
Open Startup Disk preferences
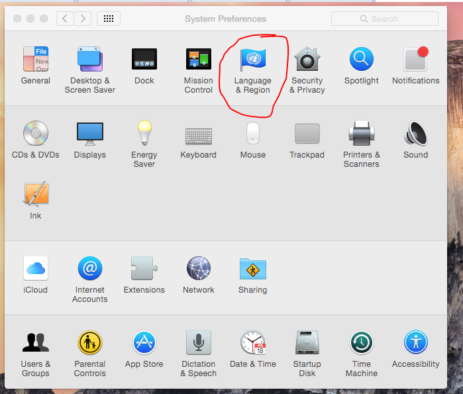(307, 342)
